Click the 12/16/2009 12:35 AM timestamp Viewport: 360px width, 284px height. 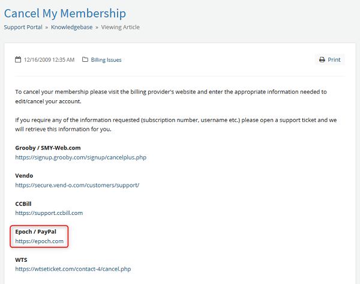click(x=49, y=59)
